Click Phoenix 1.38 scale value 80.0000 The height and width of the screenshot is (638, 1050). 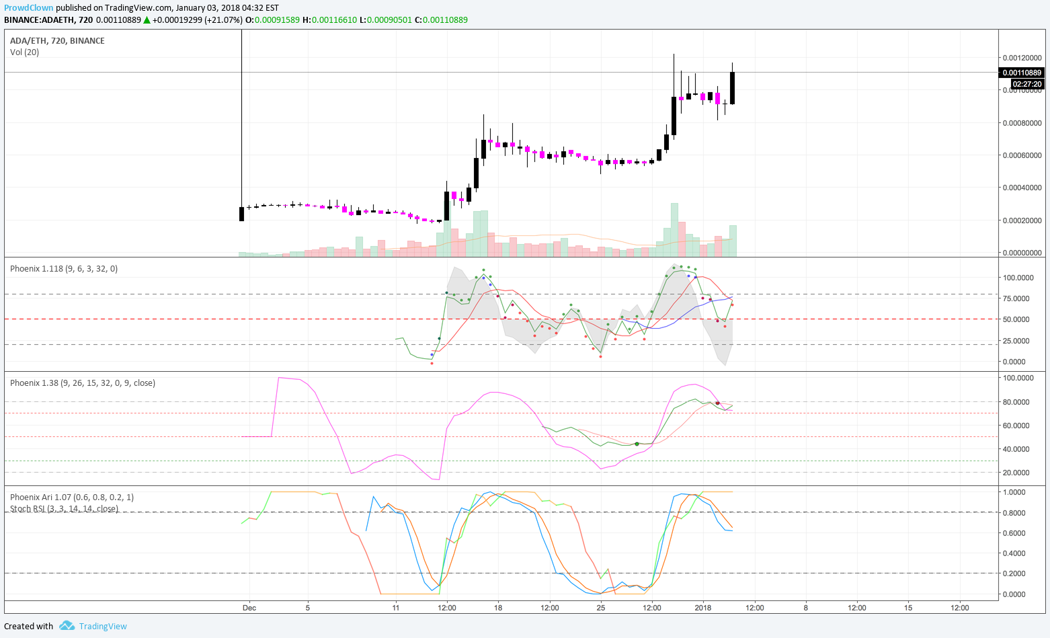click(x=1018, y=402)
